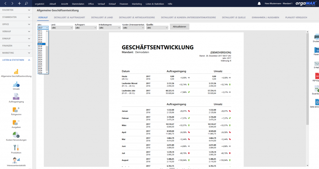Open the Rohgewinn coins icon
The width and height of the screenshot is (319, 169).
pos(16,109)
